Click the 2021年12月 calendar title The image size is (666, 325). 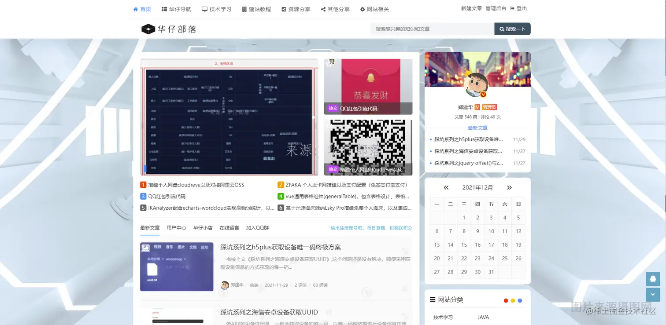click(x=477, y=188)
